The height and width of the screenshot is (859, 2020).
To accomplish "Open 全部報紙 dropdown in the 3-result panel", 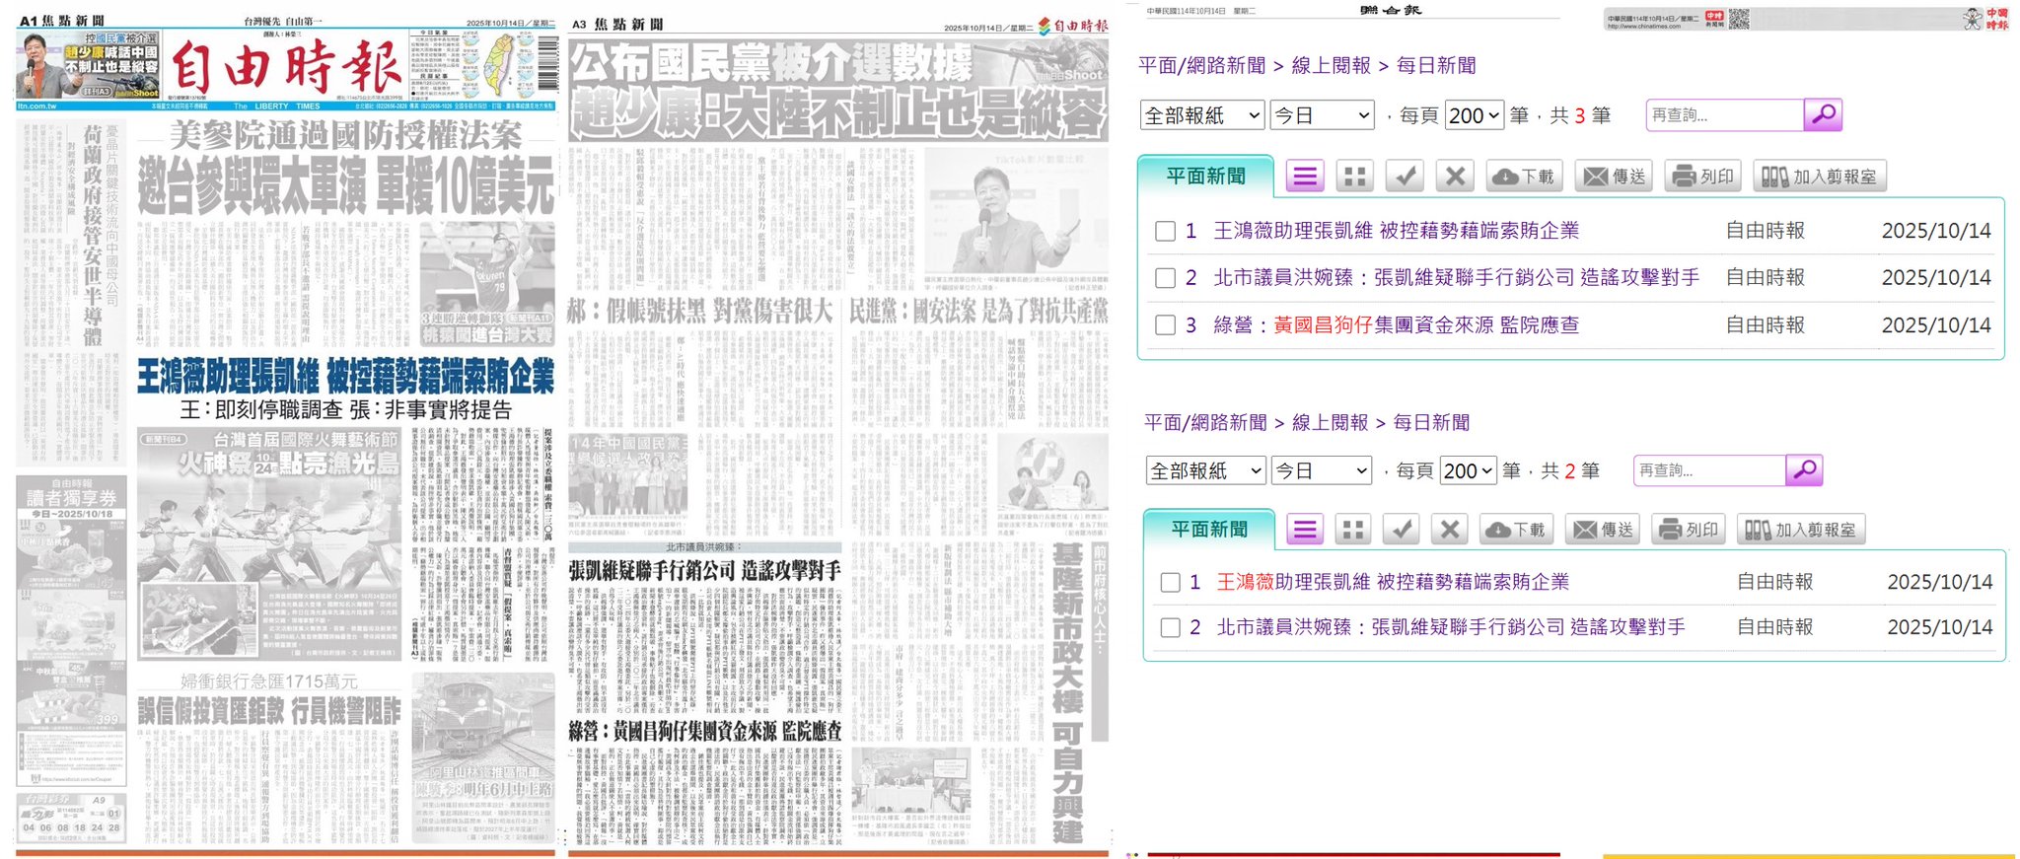I will [x=1202, y=115].
